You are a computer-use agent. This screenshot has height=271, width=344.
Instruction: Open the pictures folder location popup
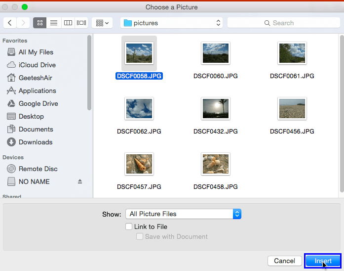[x=172, y=23]
